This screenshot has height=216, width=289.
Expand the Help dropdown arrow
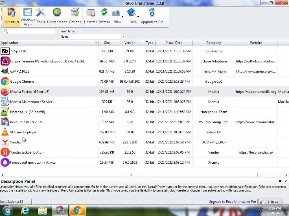pos(138,17)
